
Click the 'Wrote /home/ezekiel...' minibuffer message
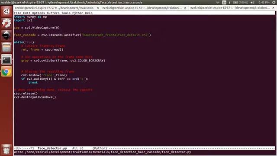103,152
